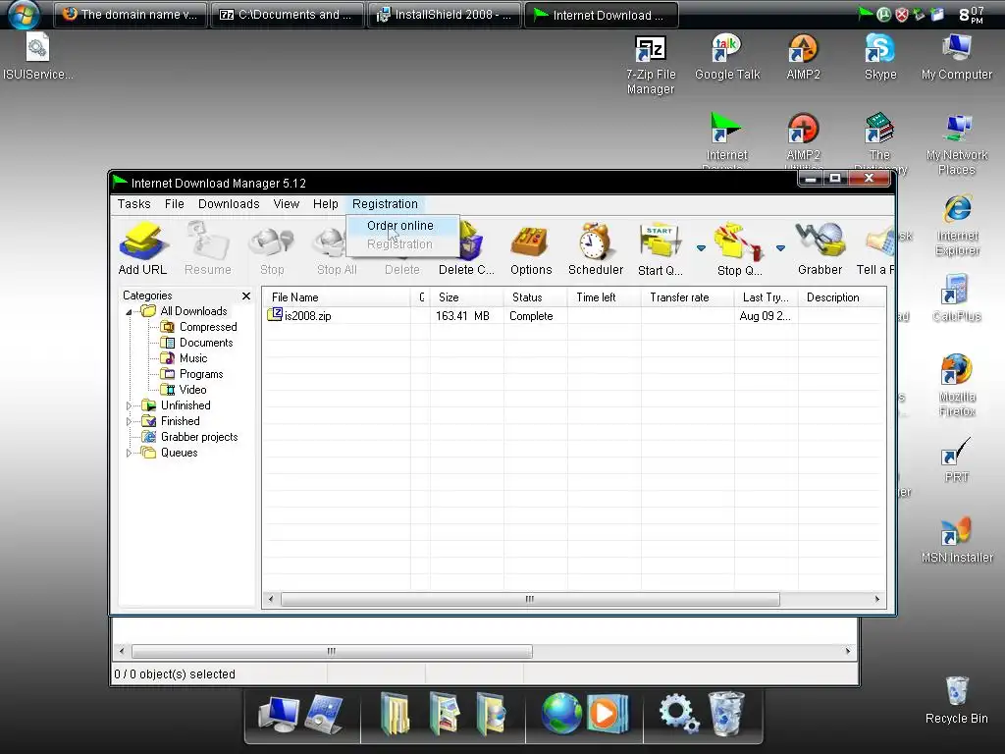The image size is (1005, 754).
Task: Choose Order online menu entry
Action: coord(401,226)
